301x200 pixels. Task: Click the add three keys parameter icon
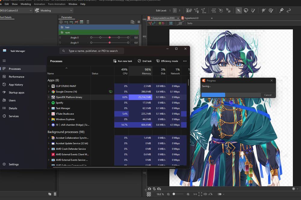71,22
